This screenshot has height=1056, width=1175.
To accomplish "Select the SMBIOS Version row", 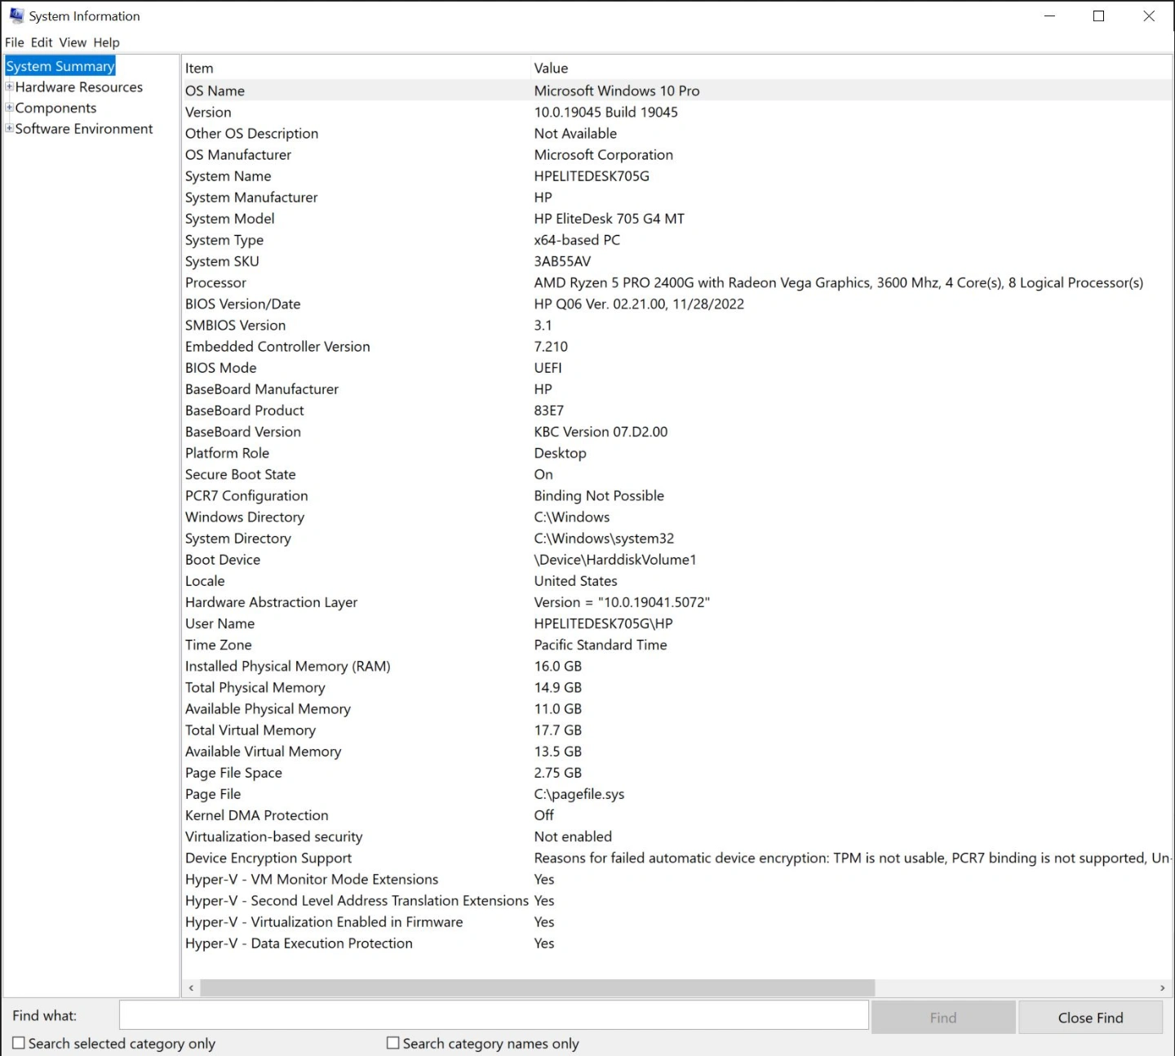I will 677,325.
